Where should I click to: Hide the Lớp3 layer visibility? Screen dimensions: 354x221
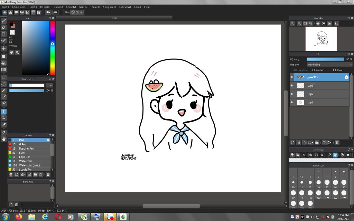point(292,86)
